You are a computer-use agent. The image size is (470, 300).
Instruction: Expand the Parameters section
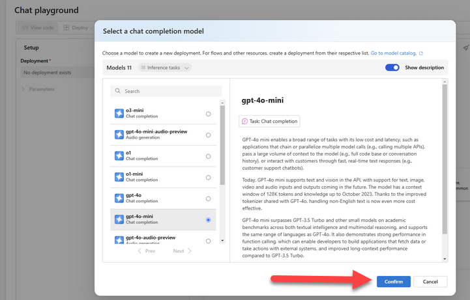(x=38, y=89)
